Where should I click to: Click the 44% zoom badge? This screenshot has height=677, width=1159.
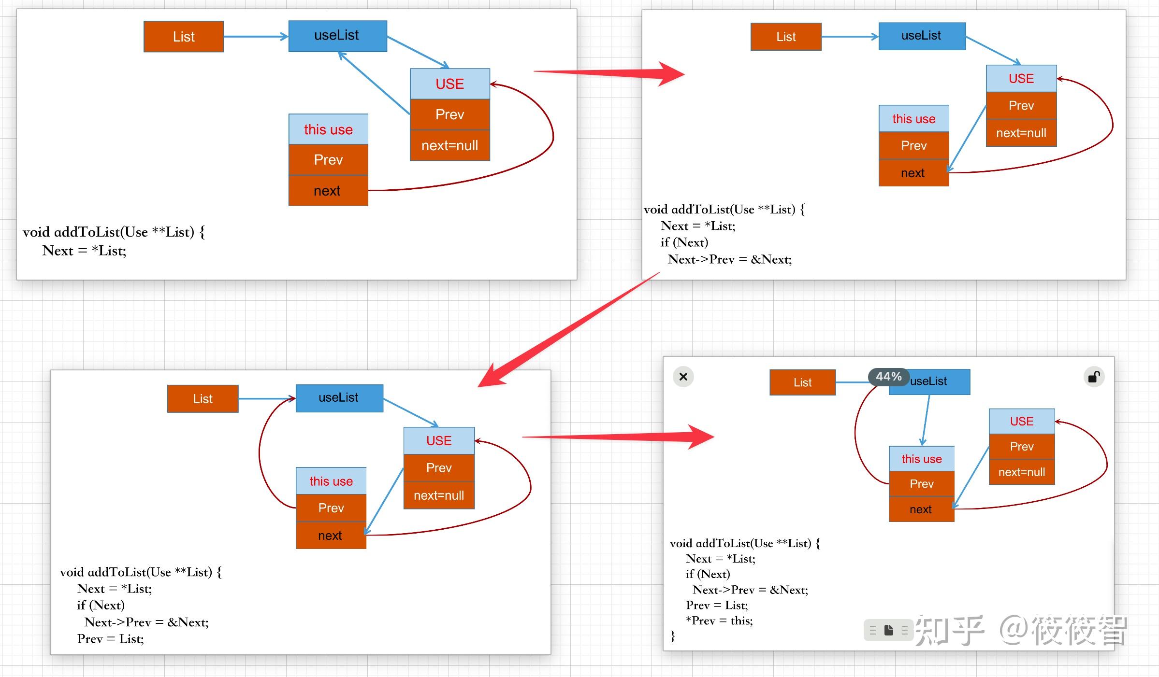pos(888,377)
